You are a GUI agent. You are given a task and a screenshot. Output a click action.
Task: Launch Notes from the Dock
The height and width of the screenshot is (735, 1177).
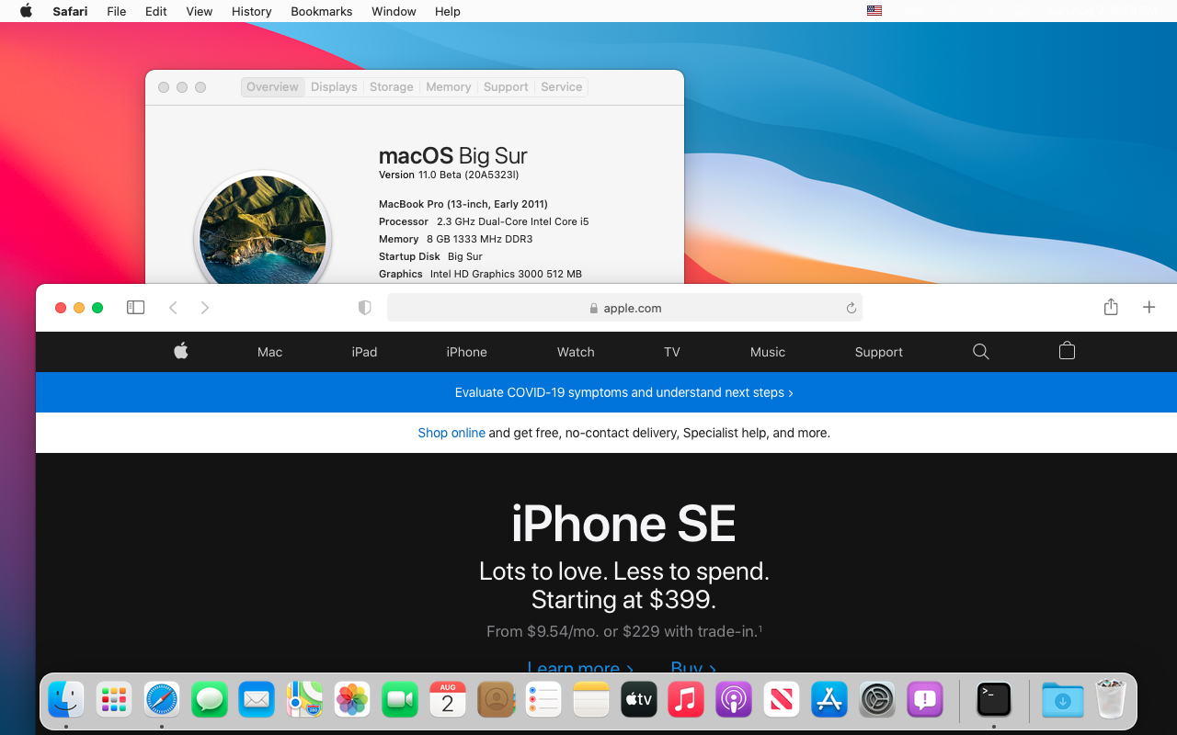click(x=591, y=700)
